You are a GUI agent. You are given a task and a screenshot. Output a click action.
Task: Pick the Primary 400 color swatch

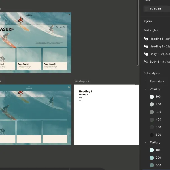152,120
